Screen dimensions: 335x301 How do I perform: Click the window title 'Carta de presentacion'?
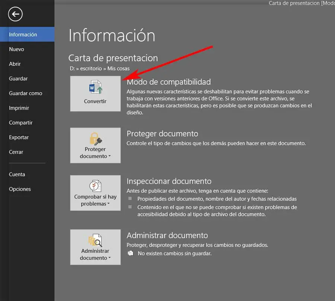coord(294,3)
